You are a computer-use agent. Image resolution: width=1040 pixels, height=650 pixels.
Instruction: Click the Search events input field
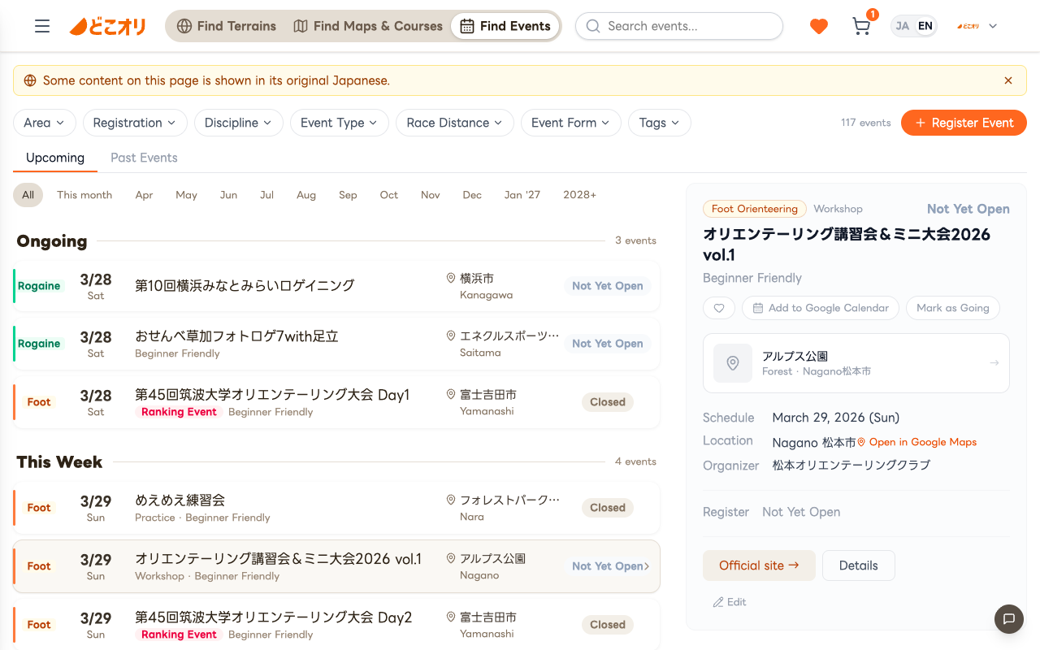coord(678,26)
